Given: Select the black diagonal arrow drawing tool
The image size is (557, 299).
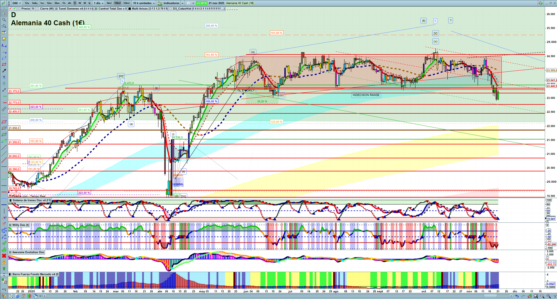Looking at the screenshot, I should tap(4, 71).
